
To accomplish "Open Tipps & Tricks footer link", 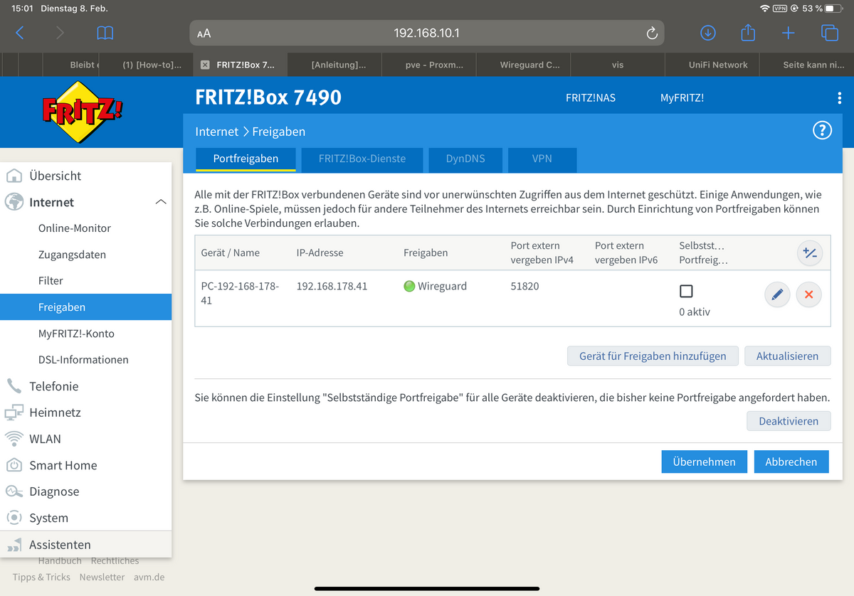I will point(41,577).
